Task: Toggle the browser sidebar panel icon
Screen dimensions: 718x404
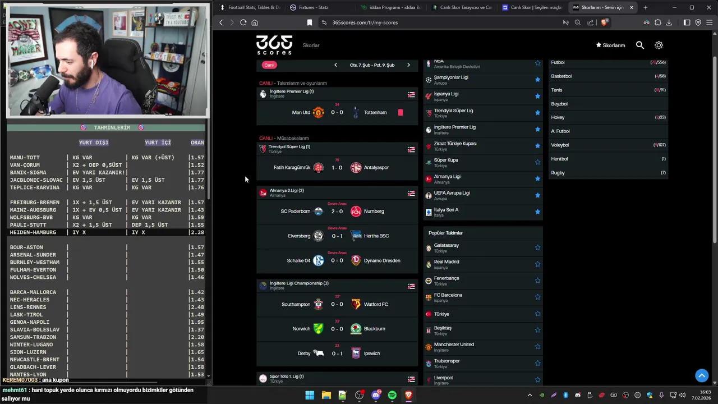Action: (687, 22)
